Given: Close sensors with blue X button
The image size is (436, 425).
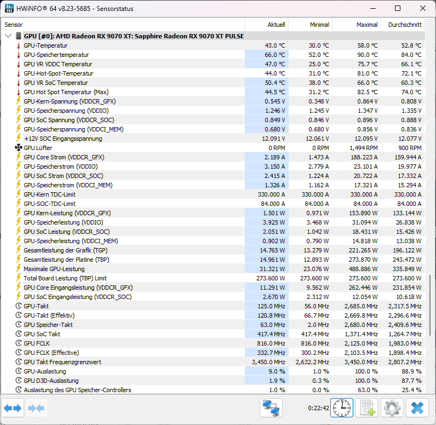Looking at the screenshot, I should 417,408.
